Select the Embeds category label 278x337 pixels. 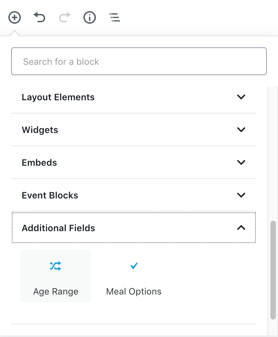click(x=39, y=163)
